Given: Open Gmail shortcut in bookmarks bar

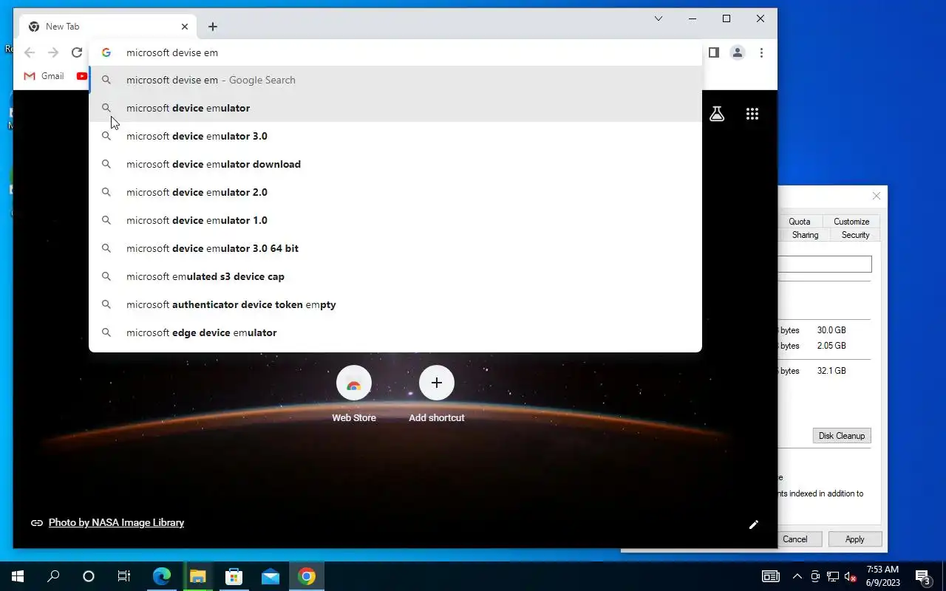Looking at the screenshot, I should (x=44, y=76).
